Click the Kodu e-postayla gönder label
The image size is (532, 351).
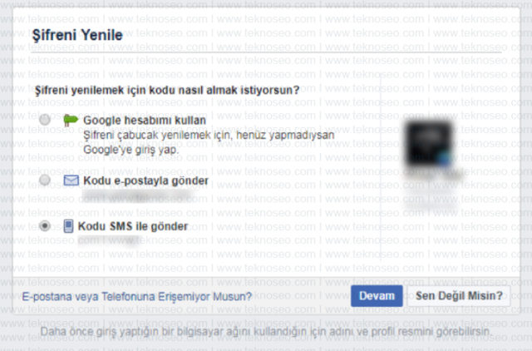coord(146,180)
